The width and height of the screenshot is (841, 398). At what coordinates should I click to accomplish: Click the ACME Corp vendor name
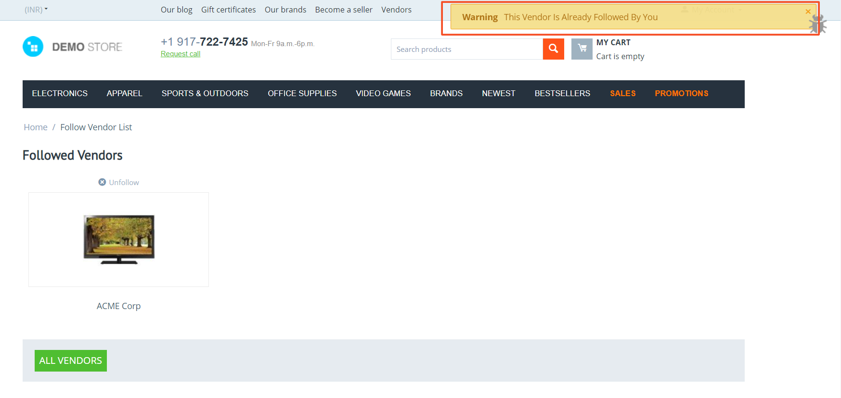pyautogui.click(x=119, y=306)
